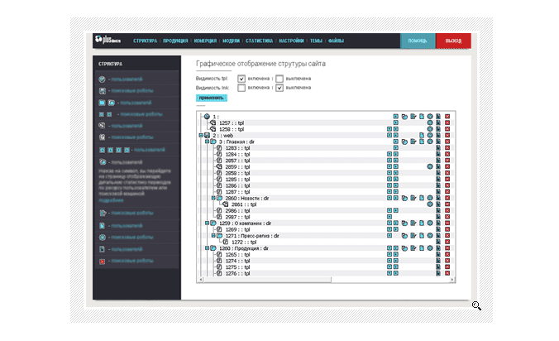Open КОМЕРЦИЯ in top menu

[x=205, y=41]
